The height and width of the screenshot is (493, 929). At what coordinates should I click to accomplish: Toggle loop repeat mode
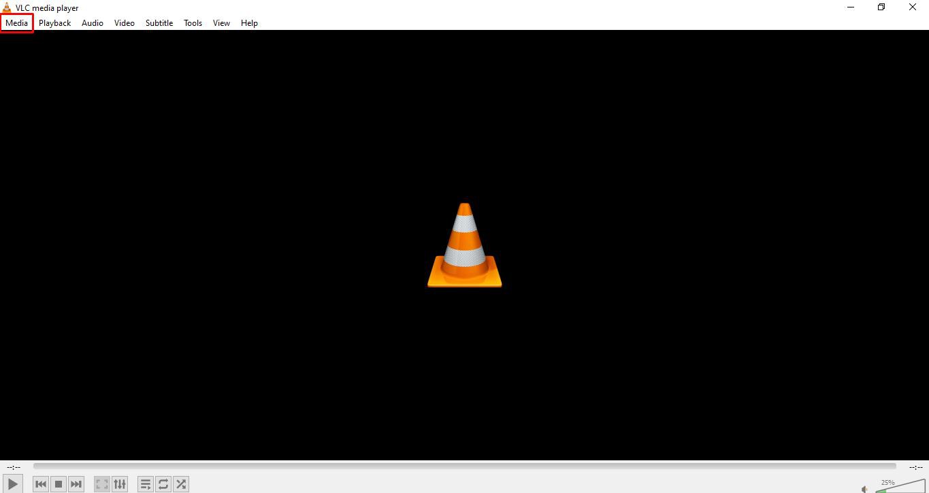[x=163, y=484]
